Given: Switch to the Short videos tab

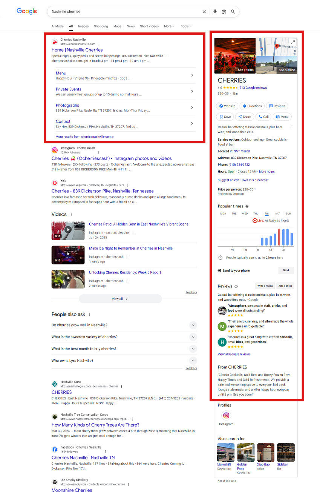Looking at the screenshot, I should point(149,26).
